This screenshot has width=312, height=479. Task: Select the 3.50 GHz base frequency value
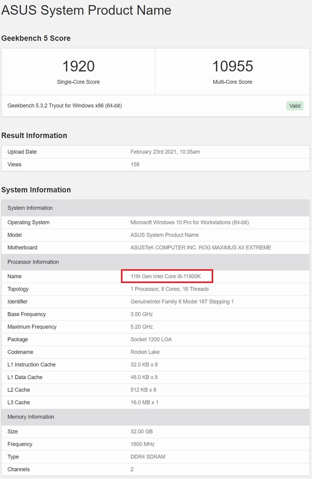[x=142, y=314]
